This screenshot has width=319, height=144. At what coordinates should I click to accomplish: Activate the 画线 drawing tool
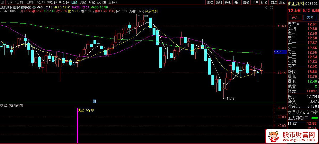click(x=246, y=2)
